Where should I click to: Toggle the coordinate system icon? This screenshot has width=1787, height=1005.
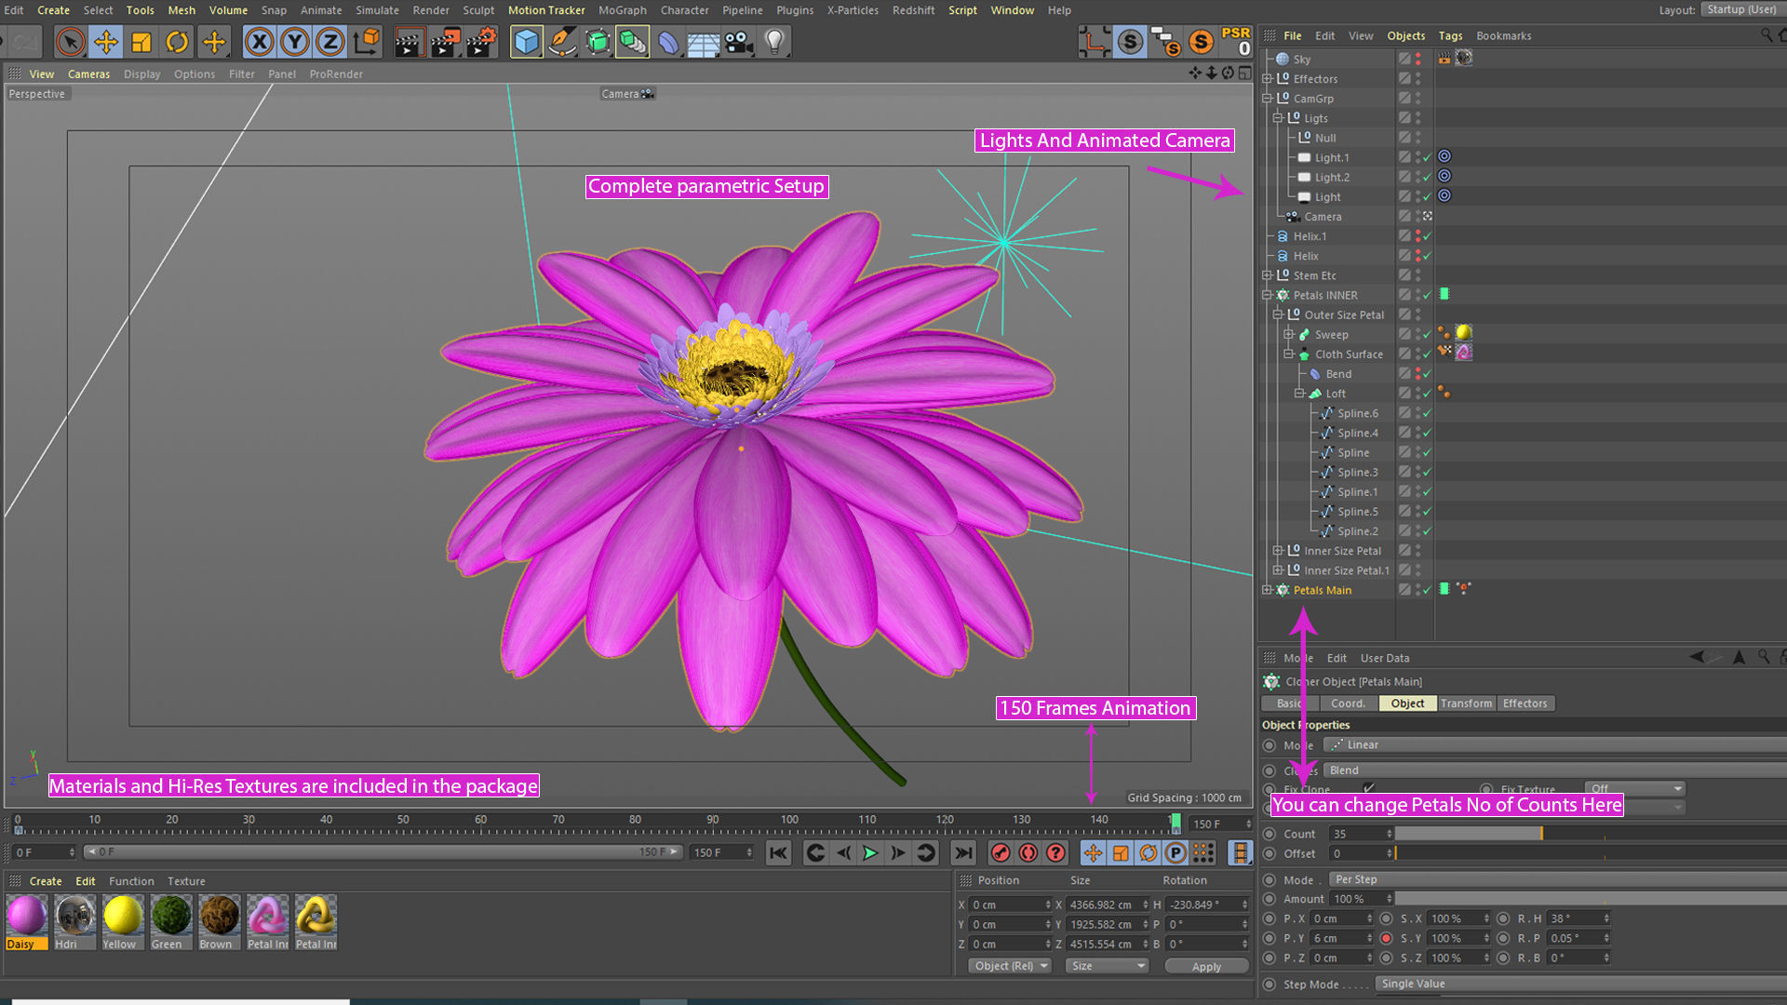coord(367,42)
